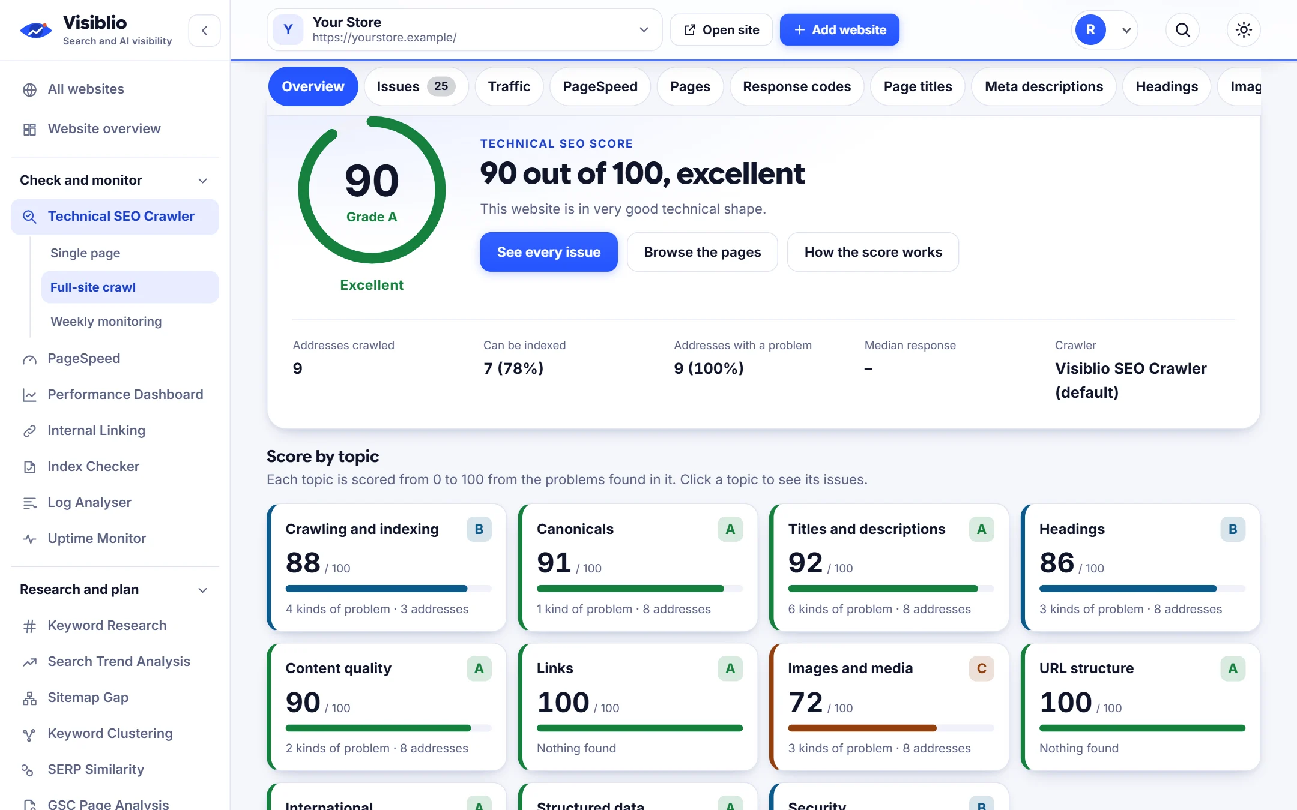1297x810 pixels.
Task: Click the Add website button
Action: coord(839,30)
